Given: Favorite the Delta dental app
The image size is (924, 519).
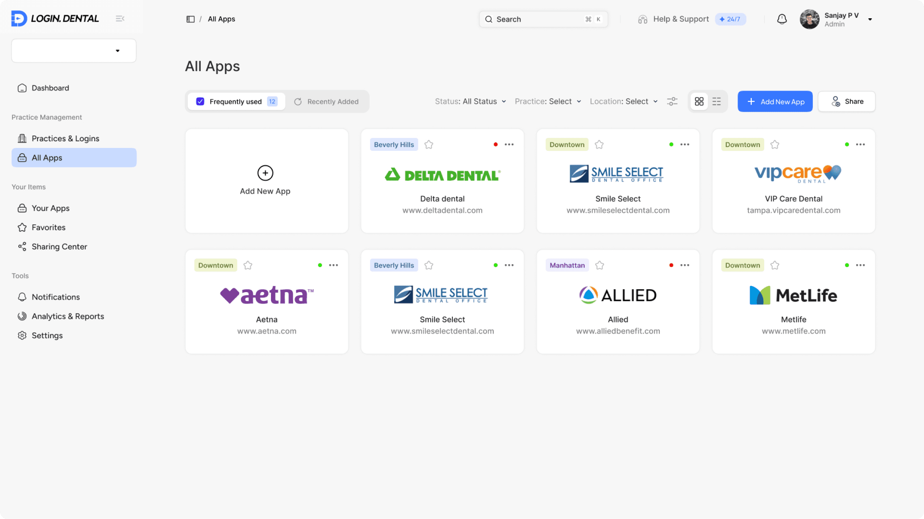Looking at the screenshot, I should coord(429,144).
